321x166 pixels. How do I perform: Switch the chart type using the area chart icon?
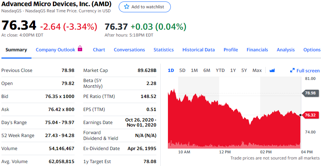pyautogui.click(x=272, y=71)
